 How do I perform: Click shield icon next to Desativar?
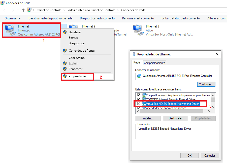click(x=65, y=32)
